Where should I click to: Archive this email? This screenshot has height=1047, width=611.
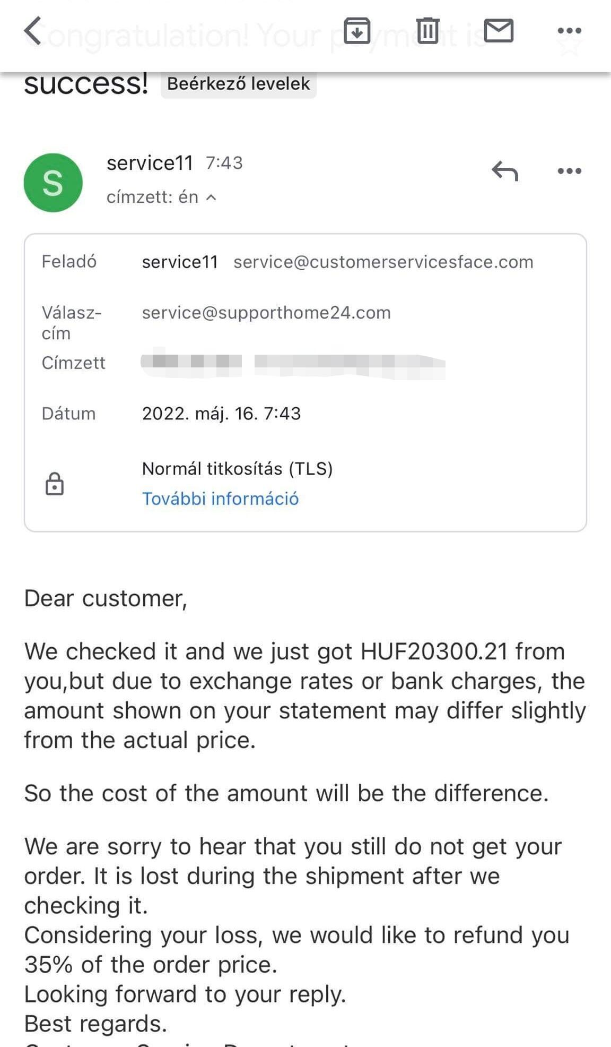click(x=357, y=30)
